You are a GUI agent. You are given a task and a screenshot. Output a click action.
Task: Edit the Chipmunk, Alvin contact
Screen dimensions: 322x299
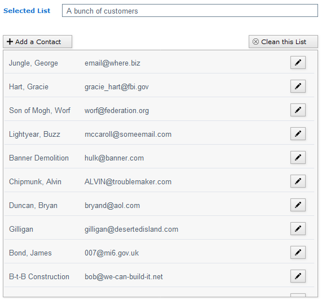[x=298, y=181]
